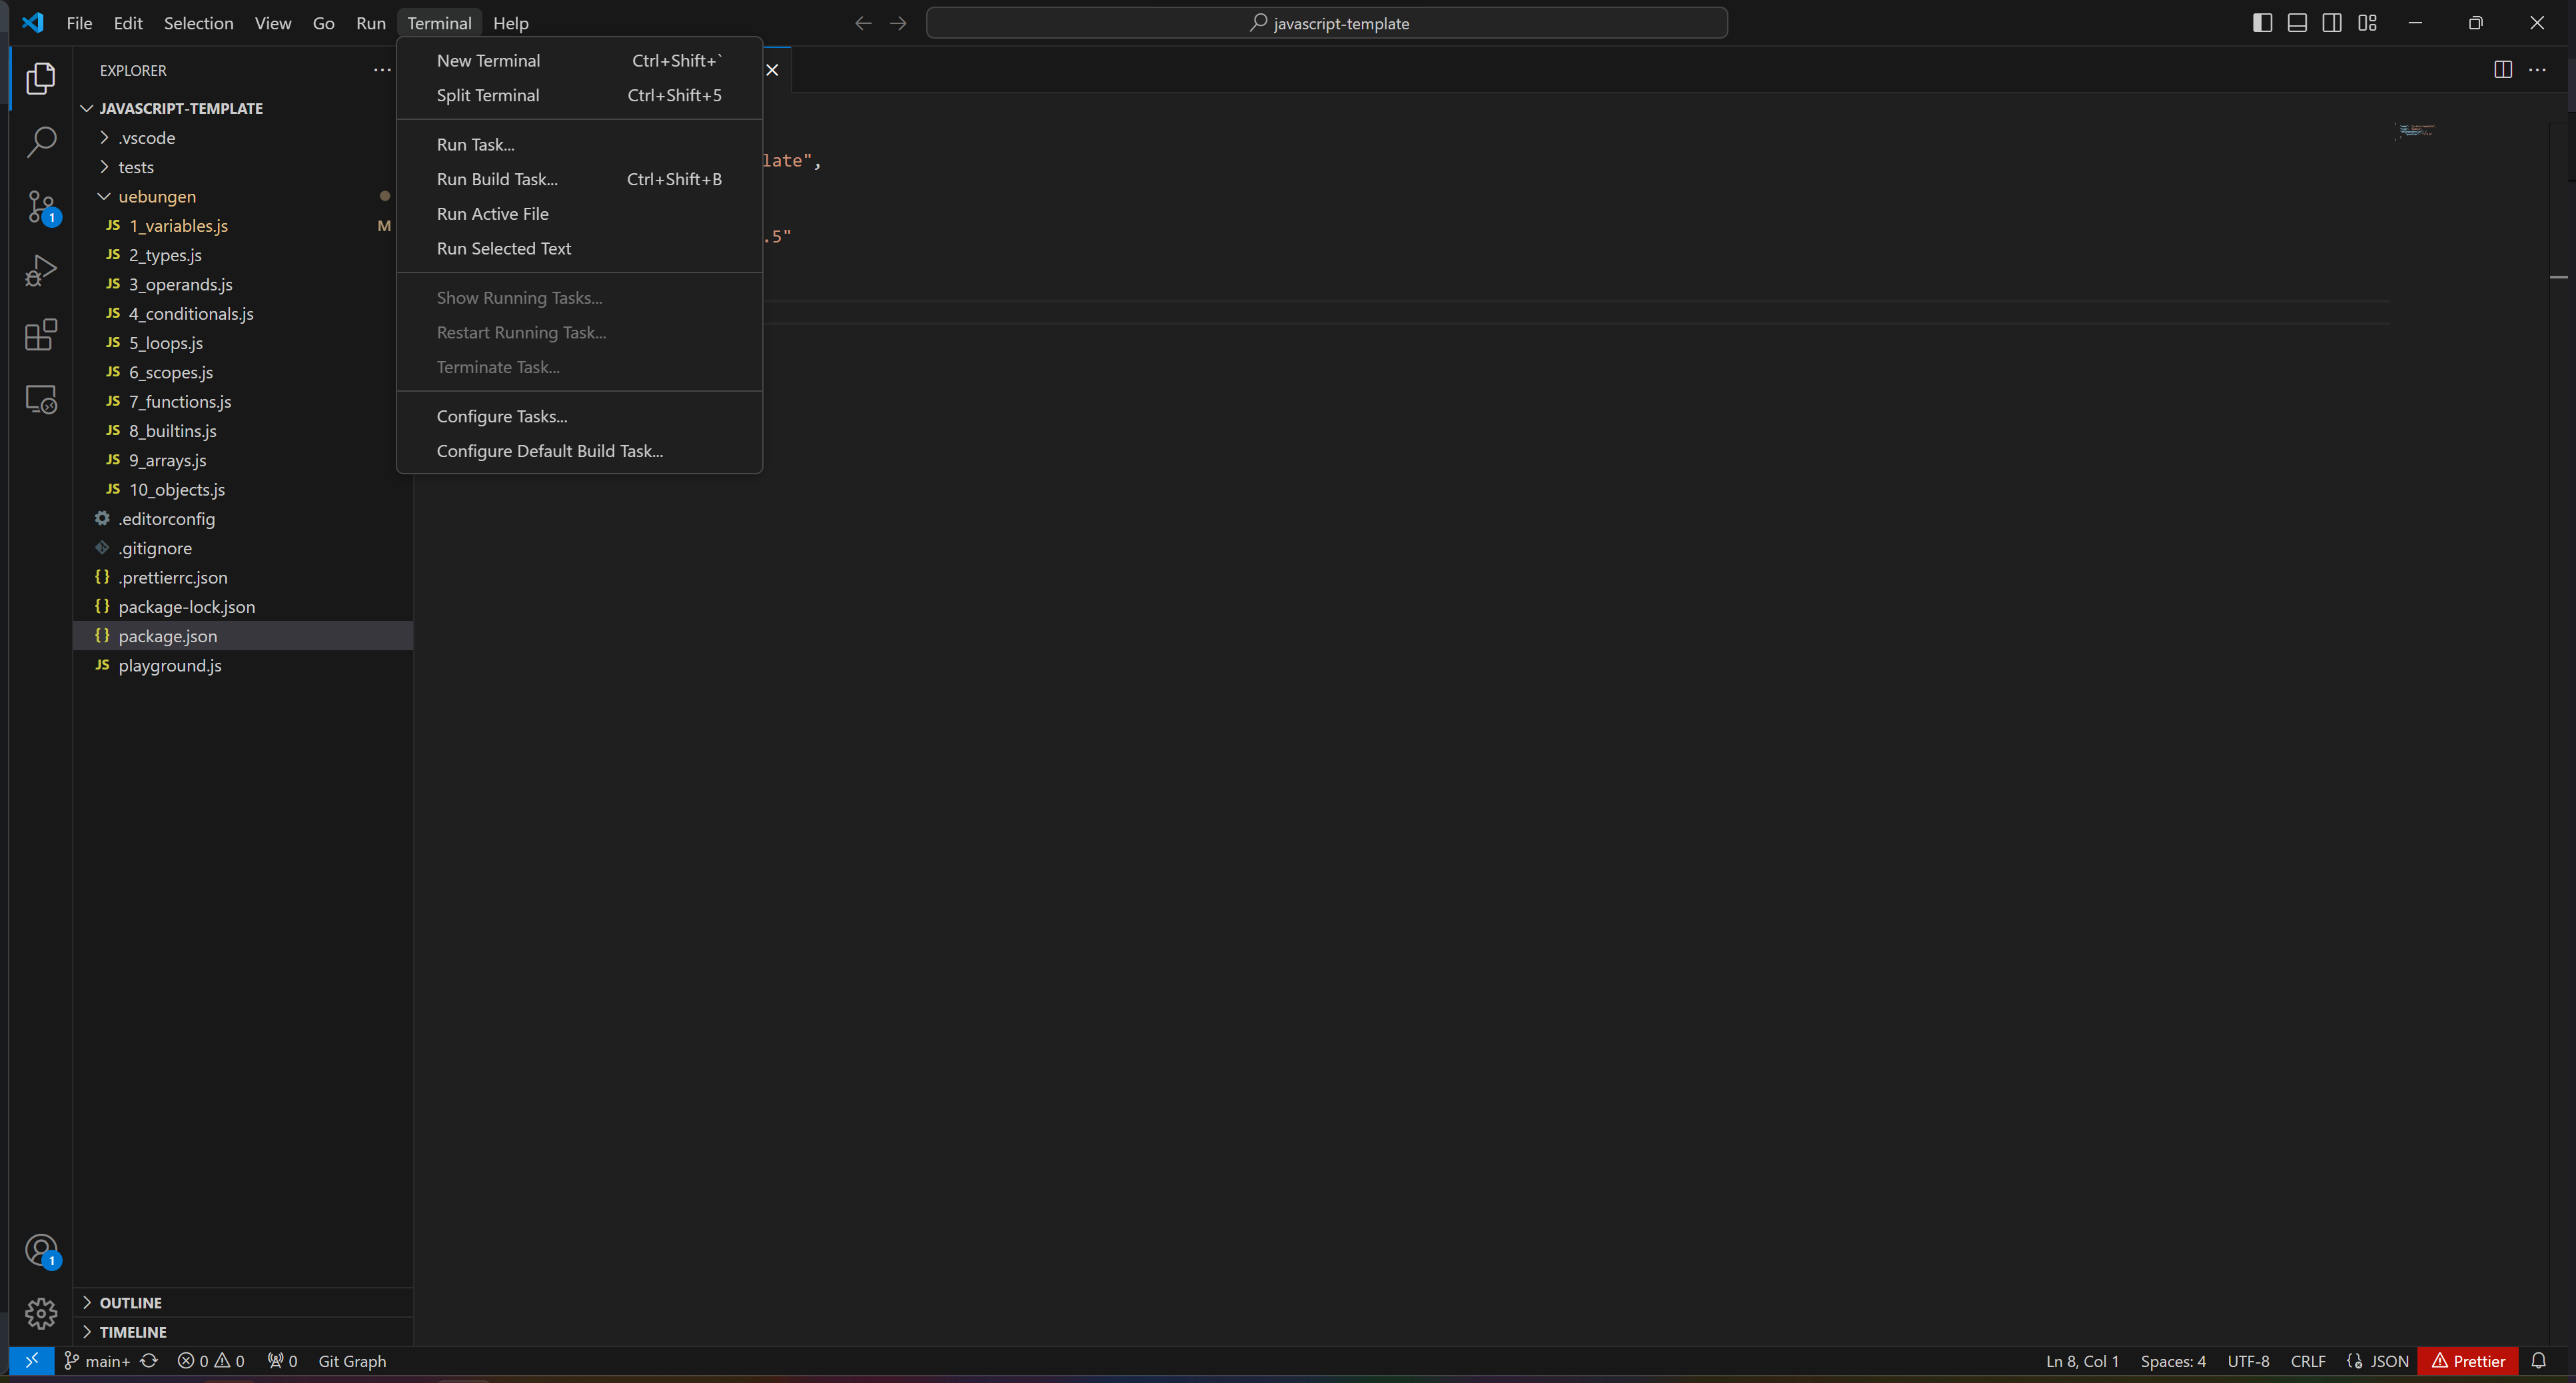2576x1383 pixels.
Task: Open the Run and Debug view
Action: click(40, 271)
